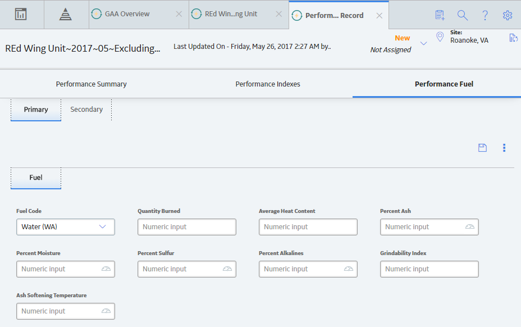Click the gauge icon in Percent Sulfur field

[x=227, y=269]
